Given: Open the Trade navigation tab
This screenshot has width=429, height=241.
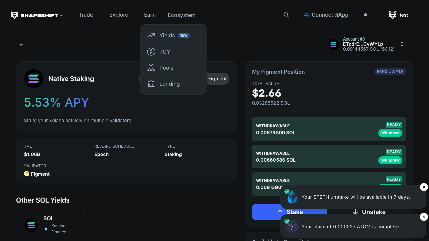Looking at the screenshot, I should pos(86,15).
